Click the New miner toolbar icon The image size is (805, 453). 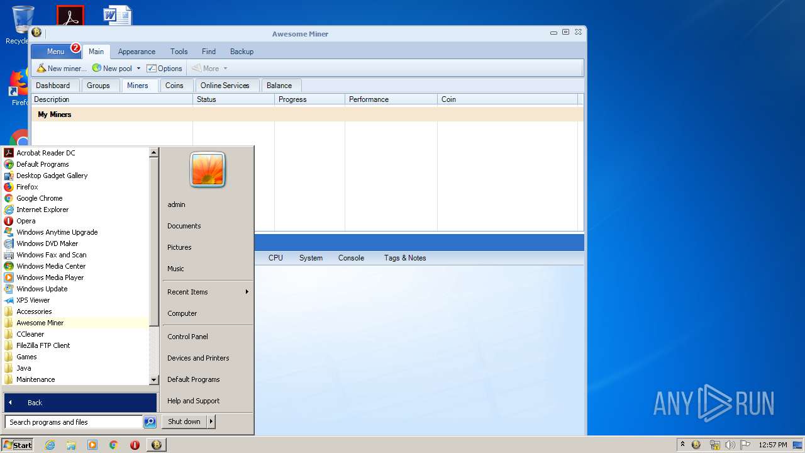[41, 68]
